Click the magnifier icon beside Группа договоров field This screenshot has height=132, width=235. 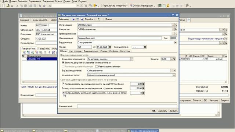(176, 34)
